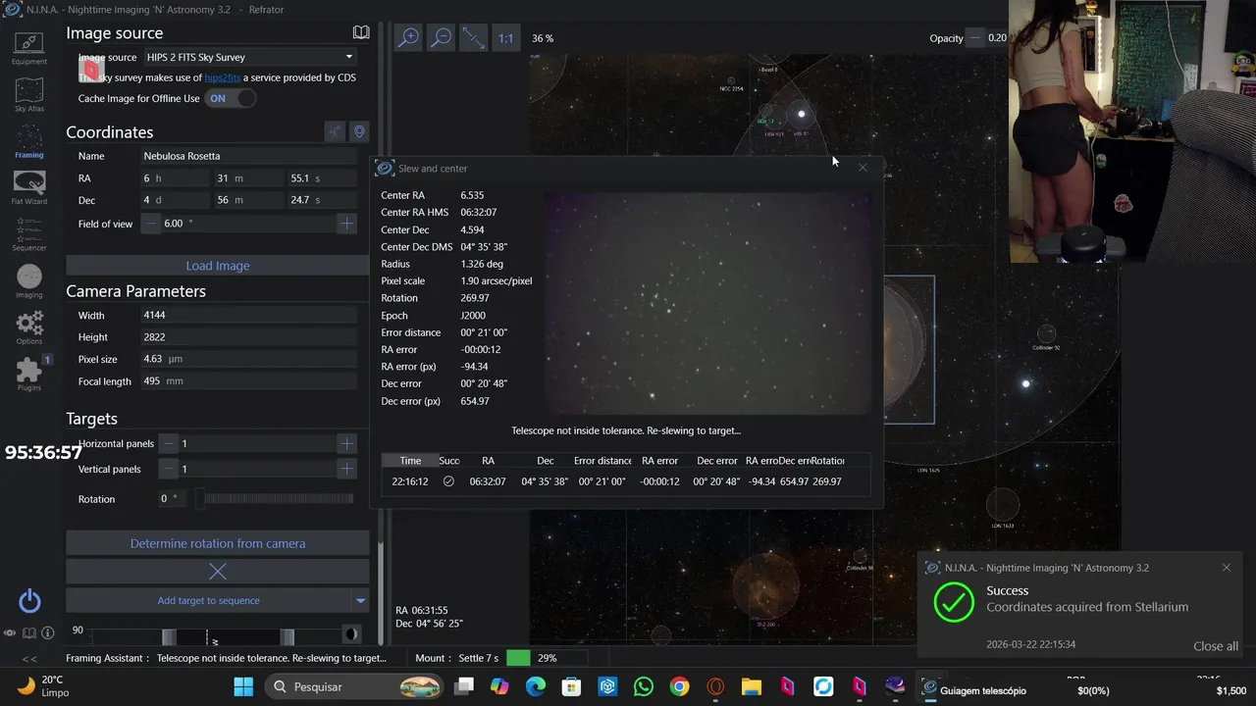1256x706 pixels.
Task: Increase Vertical panels count
Action: point(346,469)
